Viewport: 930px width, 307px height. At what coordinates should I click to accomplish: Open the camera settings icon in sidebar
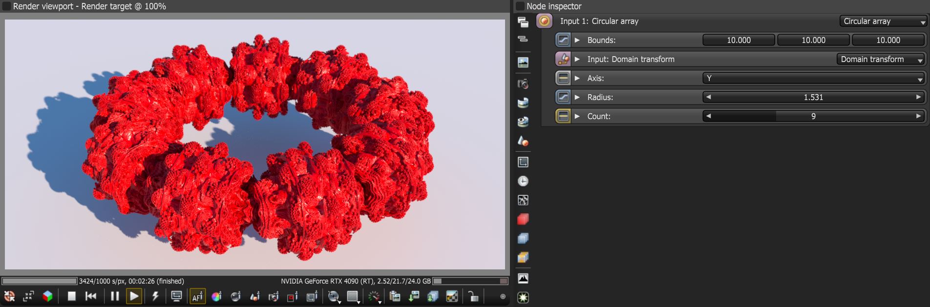tap(523, 83)
